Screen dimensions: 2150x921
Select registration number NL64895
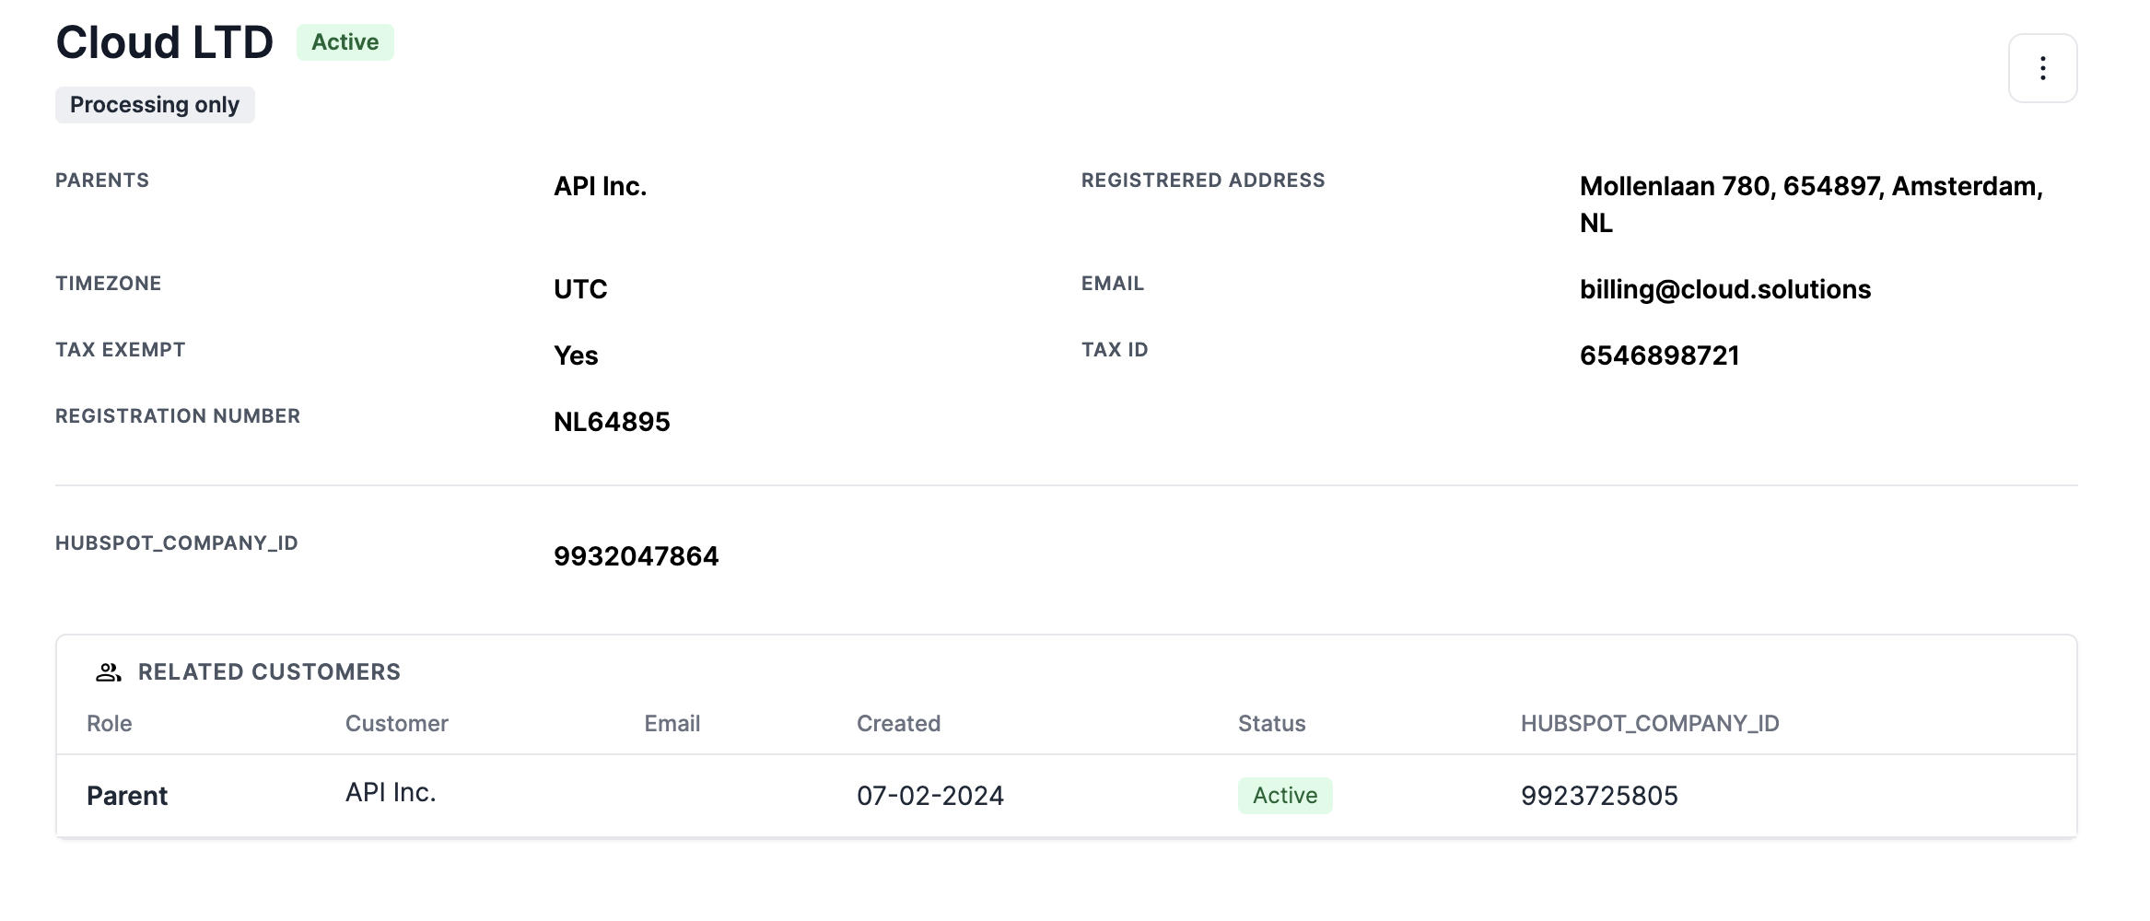click(x=611, y=421)
